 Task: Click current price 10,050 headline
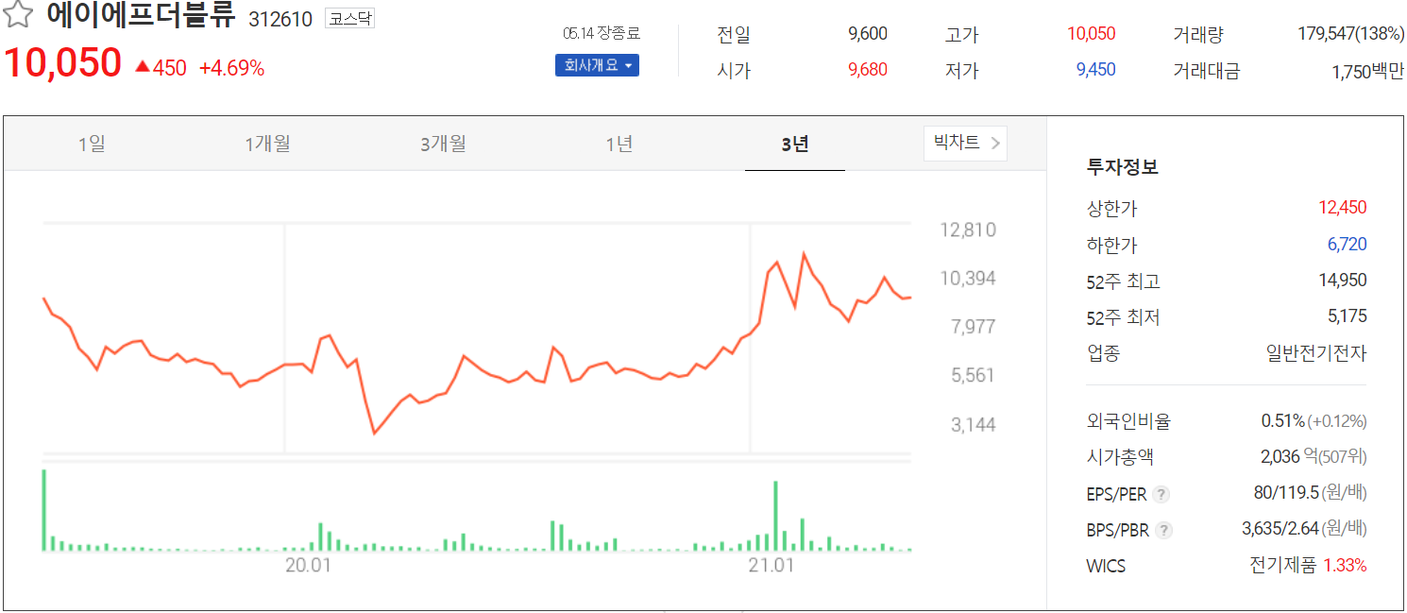(63, 63)
